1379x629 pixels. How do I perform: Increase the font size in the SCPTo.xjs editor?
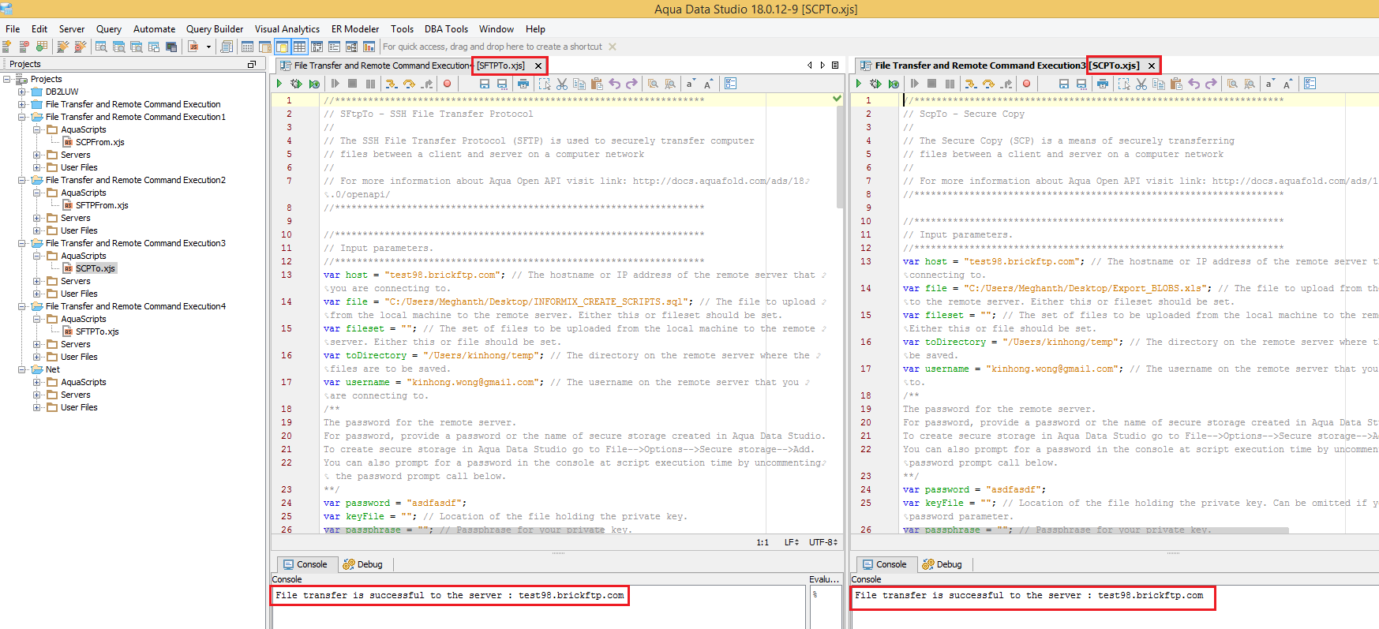point(1288,84)
